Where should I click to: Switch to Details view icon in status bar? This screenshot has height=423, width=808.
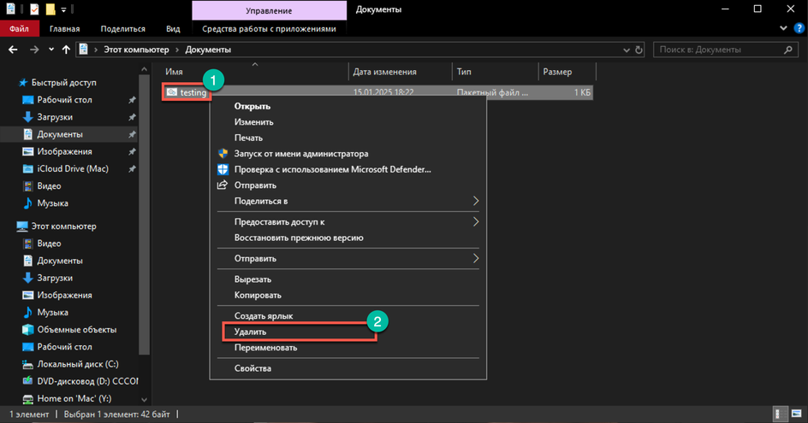click(x=781, y=414)
